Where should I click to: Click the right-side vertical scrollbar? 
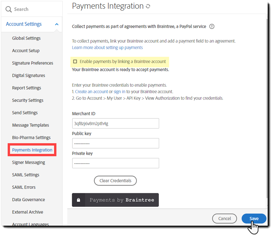pos(267,108)
